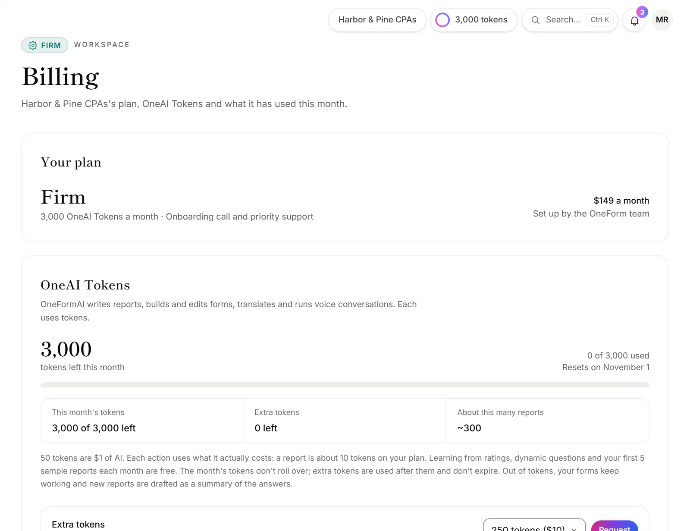Open the notifications bell

click(634, 20)
